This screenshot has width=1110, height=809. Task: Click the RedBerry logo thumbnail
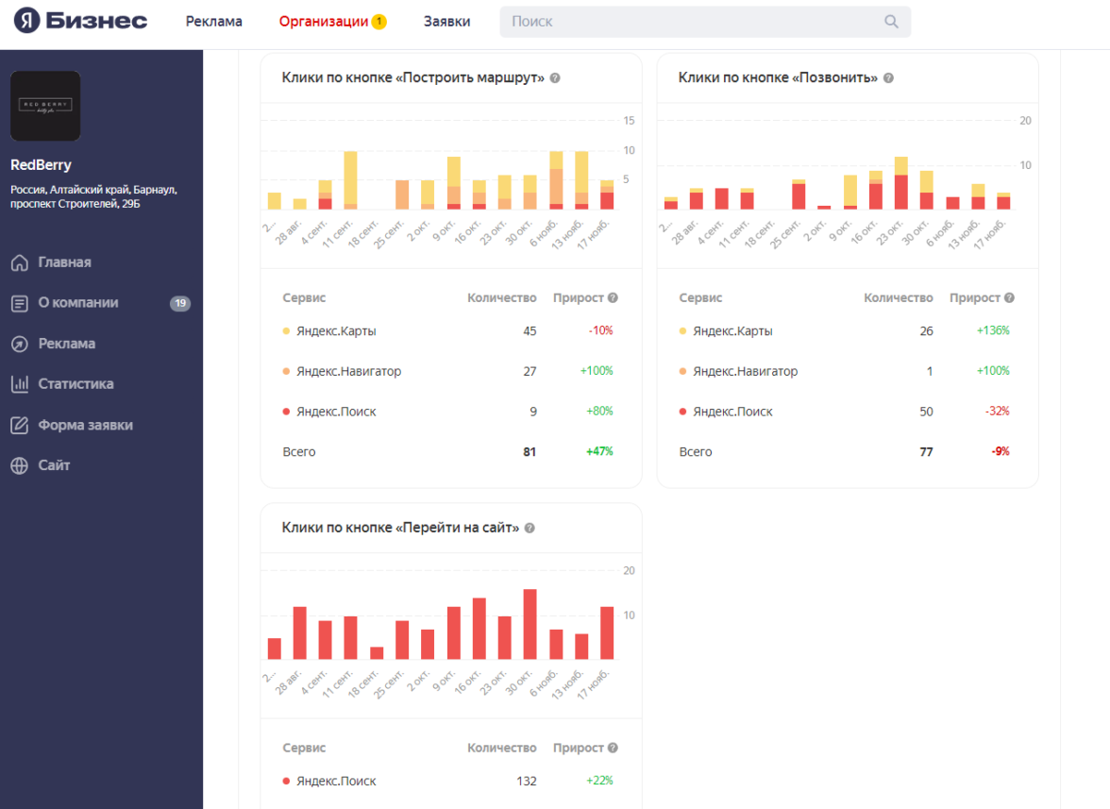45,106
